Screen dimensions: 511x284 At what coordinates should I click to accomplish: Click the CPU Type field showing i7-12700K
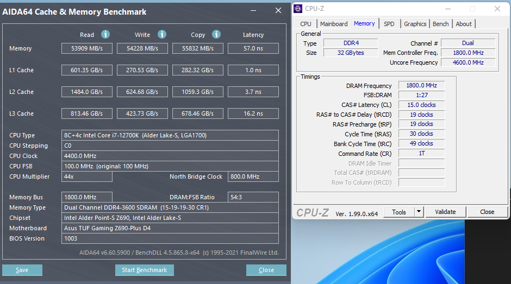(x=170, y=135)
